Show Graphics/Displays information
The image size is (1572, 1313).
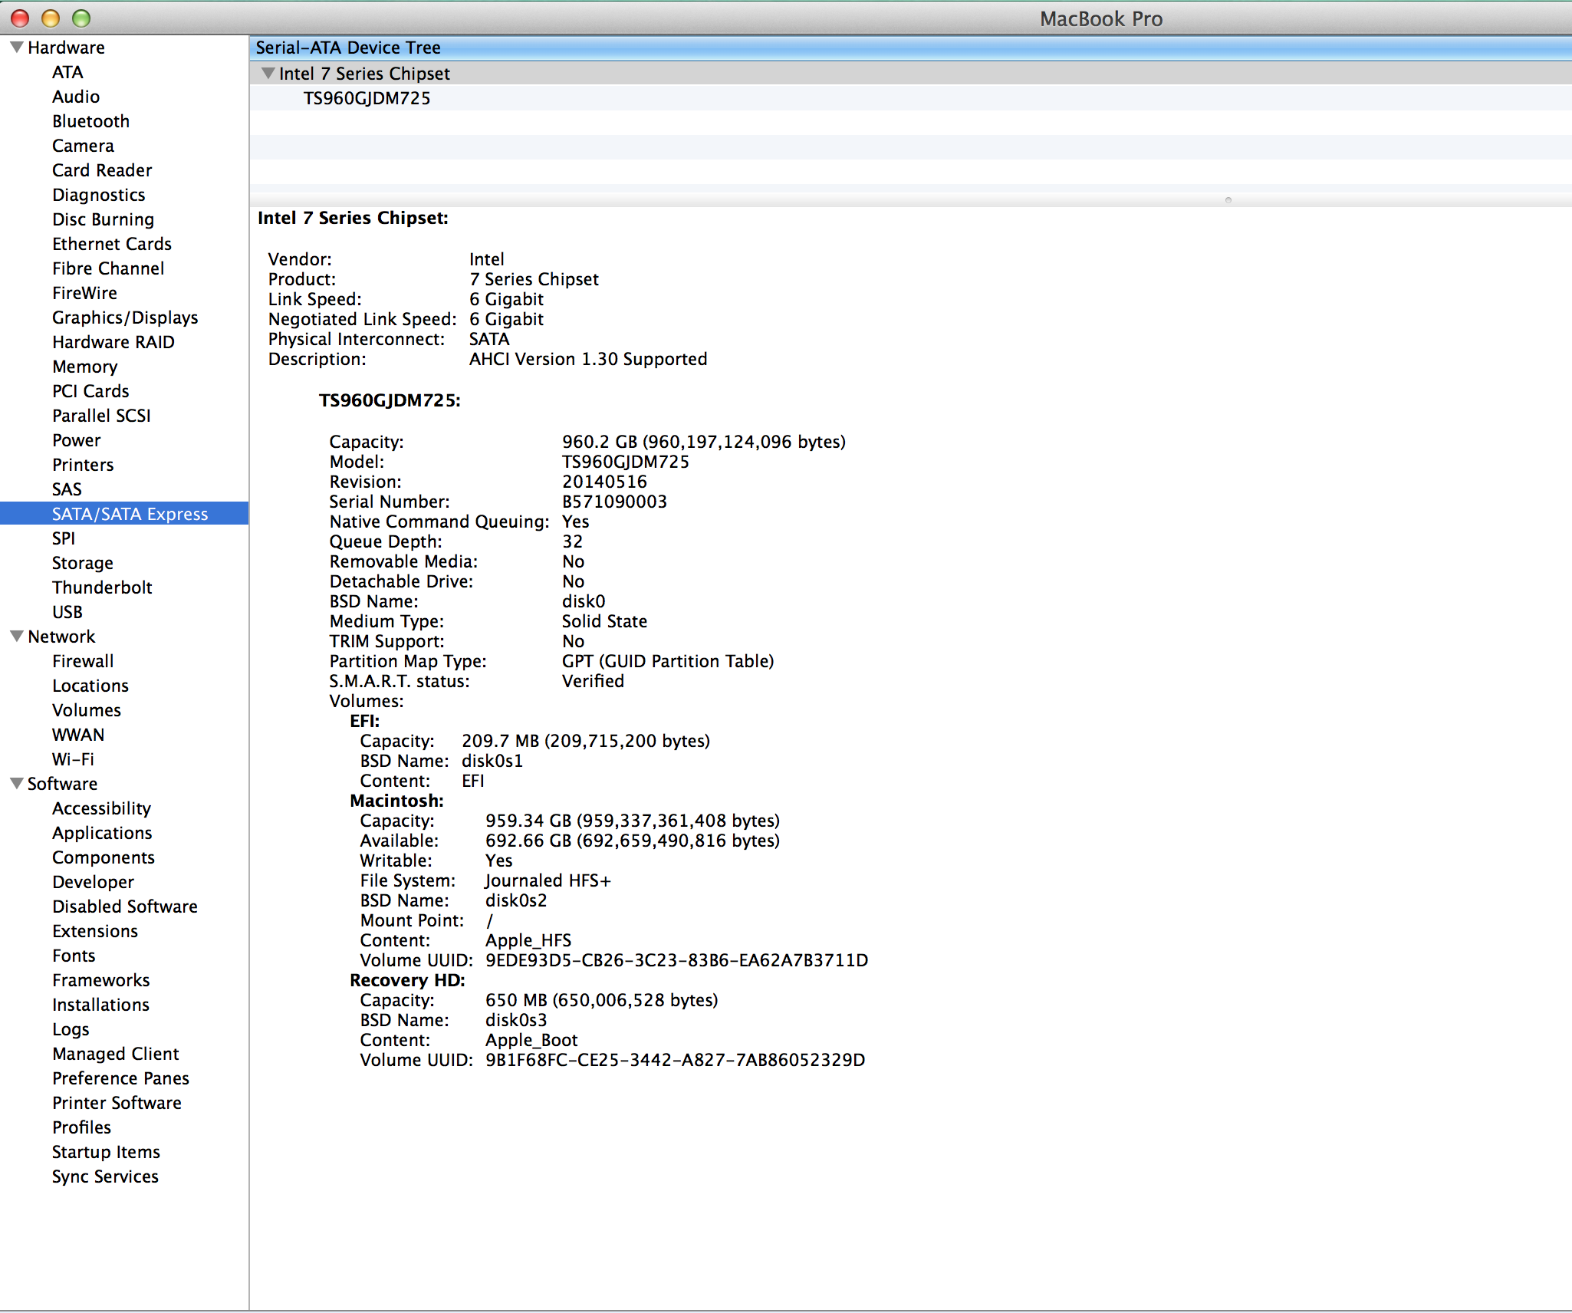(x=125, y=318)
